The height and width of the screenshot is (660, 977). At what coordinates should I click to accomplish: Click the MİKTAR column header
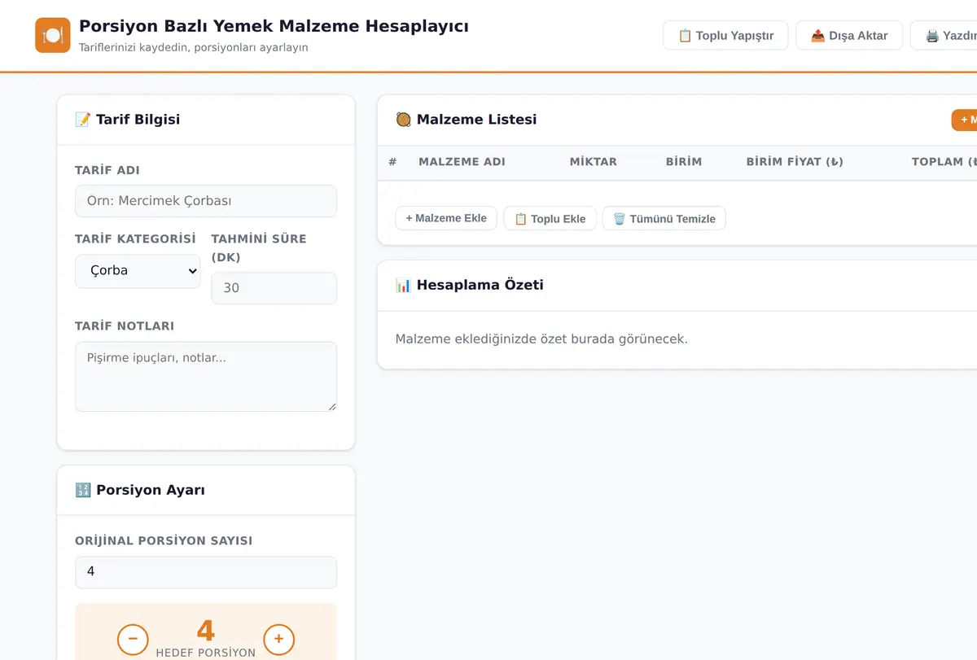(x=594, y=162)
